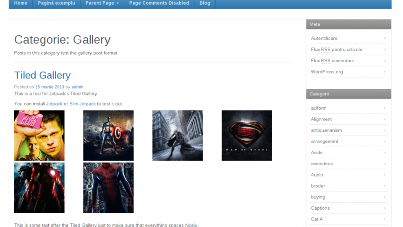Click the Categorii widget header
This screenshot has height=227, width=403.
click(x=349, y=94)
